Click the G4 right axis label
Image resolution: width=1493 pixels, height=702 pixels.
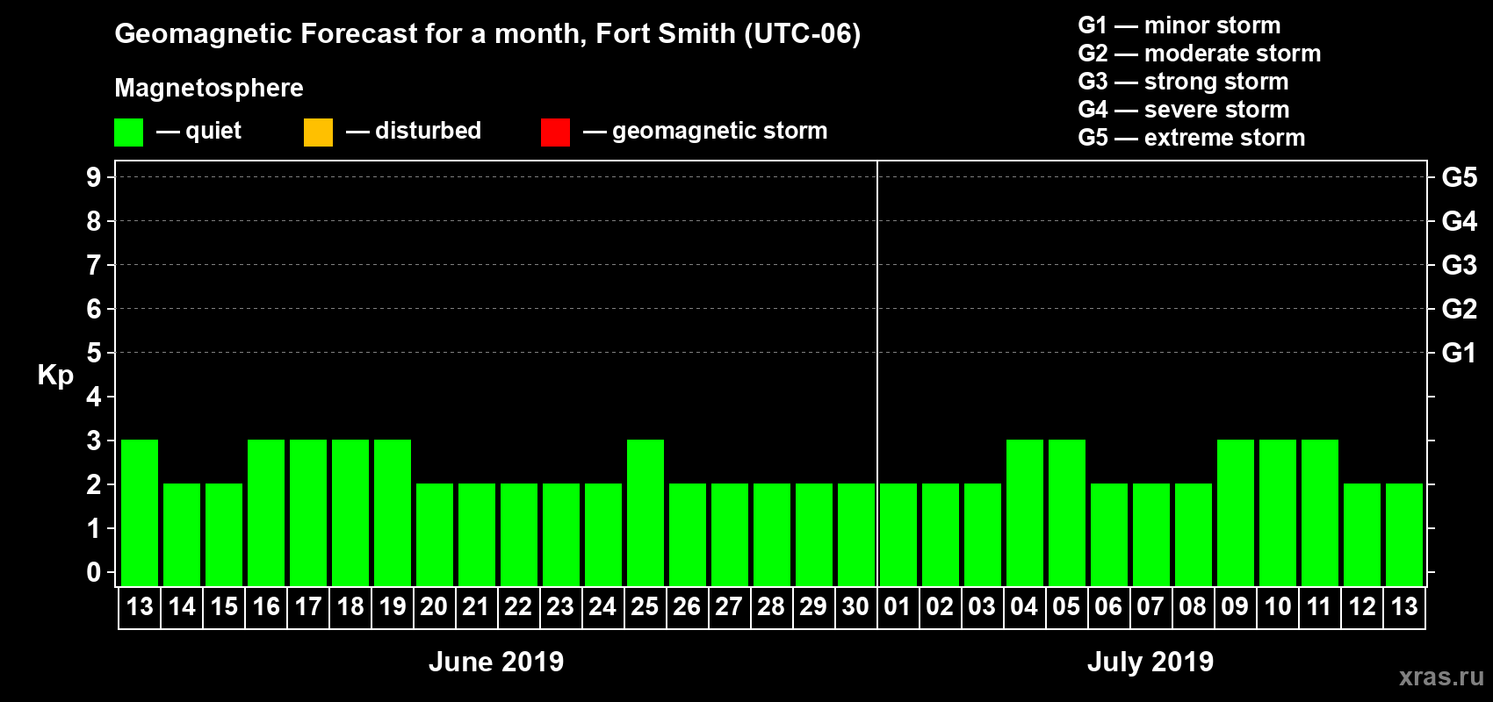point(1460,221)
